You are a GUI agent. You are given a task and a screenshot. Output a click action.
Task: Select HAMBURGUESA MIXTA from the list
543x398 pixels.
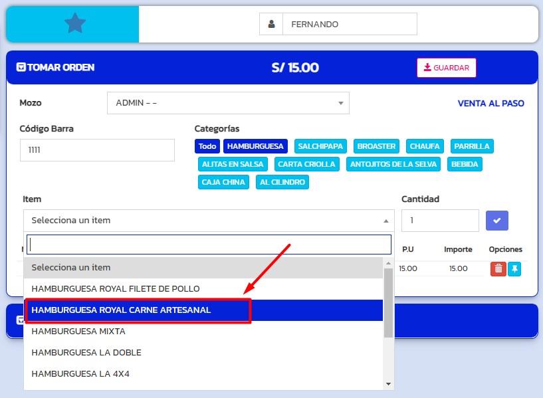pyautogui.click(x=78, y=332)
